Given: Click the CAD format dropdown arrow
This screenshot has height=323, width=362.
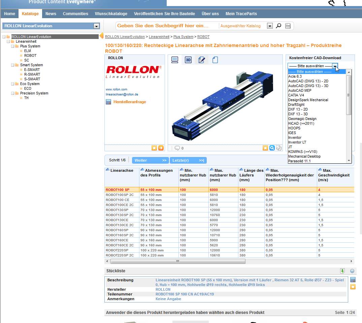Looking at the screenshot, I should click(334, 66).
